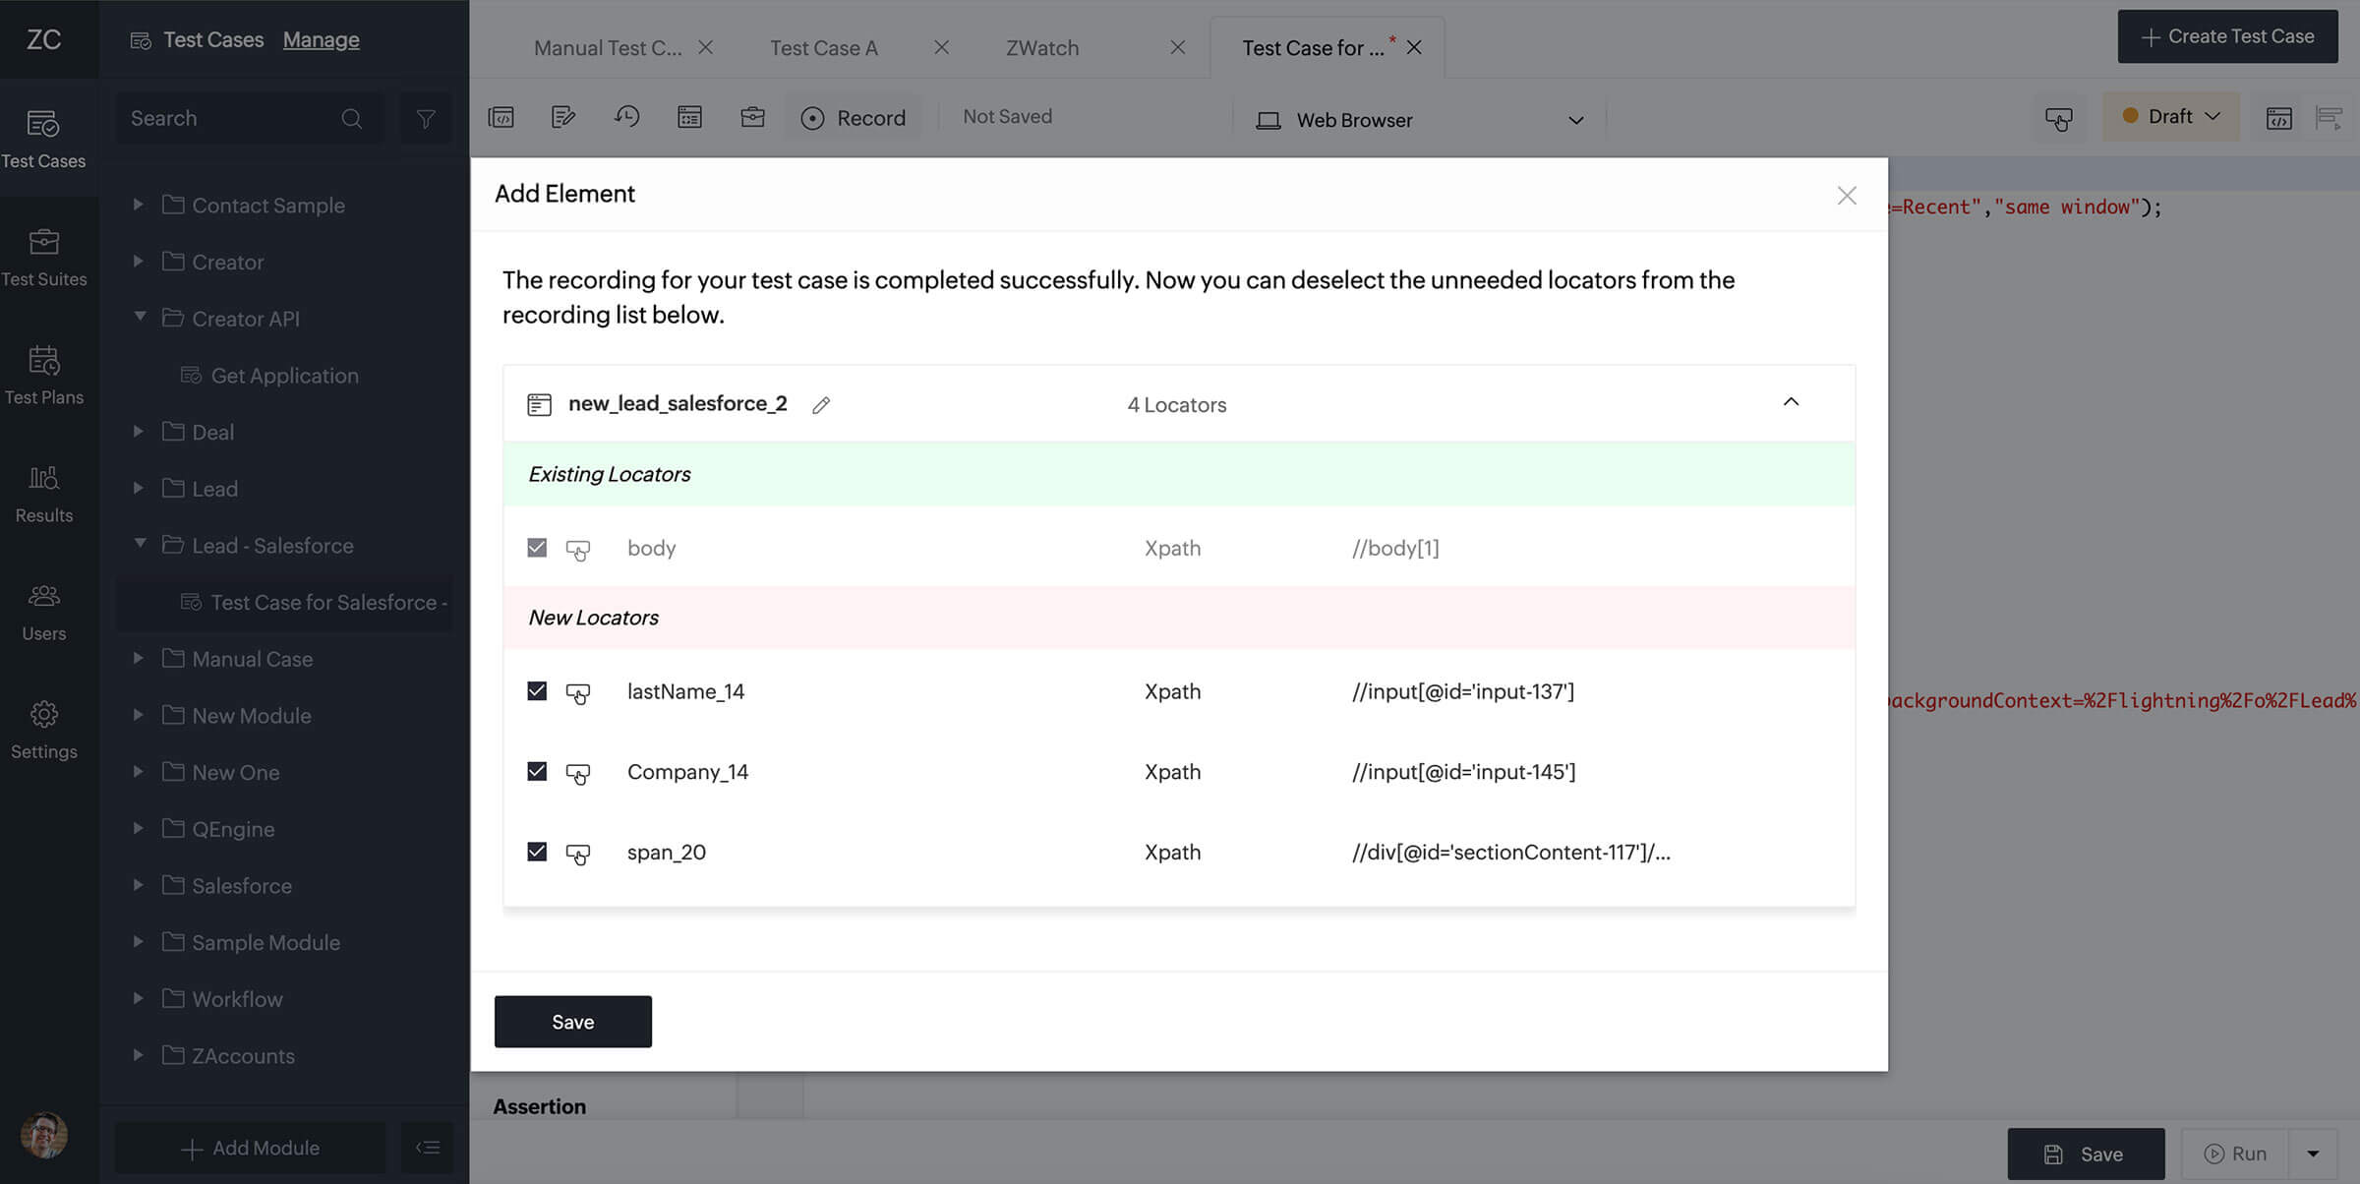Viewport: 2360px width, 1184px height.
Task: Untick the span_20 locator checkbox
Action: click(x=537, y=852)
